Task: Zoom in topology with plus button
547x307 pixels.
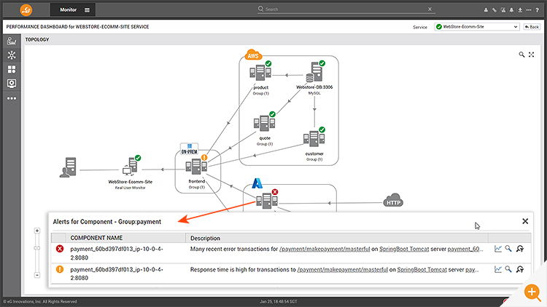Action: coord(37,231)
